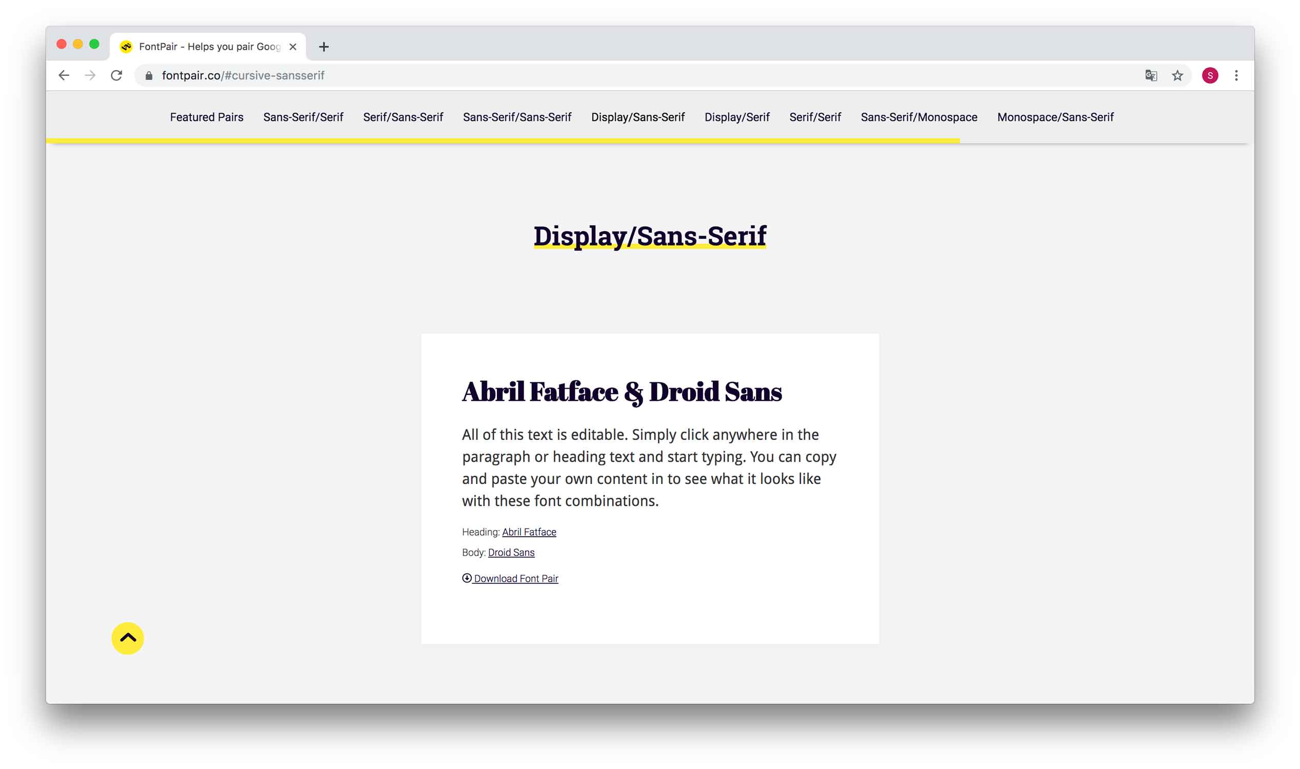This screenshot has height=769, width=1300.
Task: Click the 'Body:' label text
Action: coord(474,552)
